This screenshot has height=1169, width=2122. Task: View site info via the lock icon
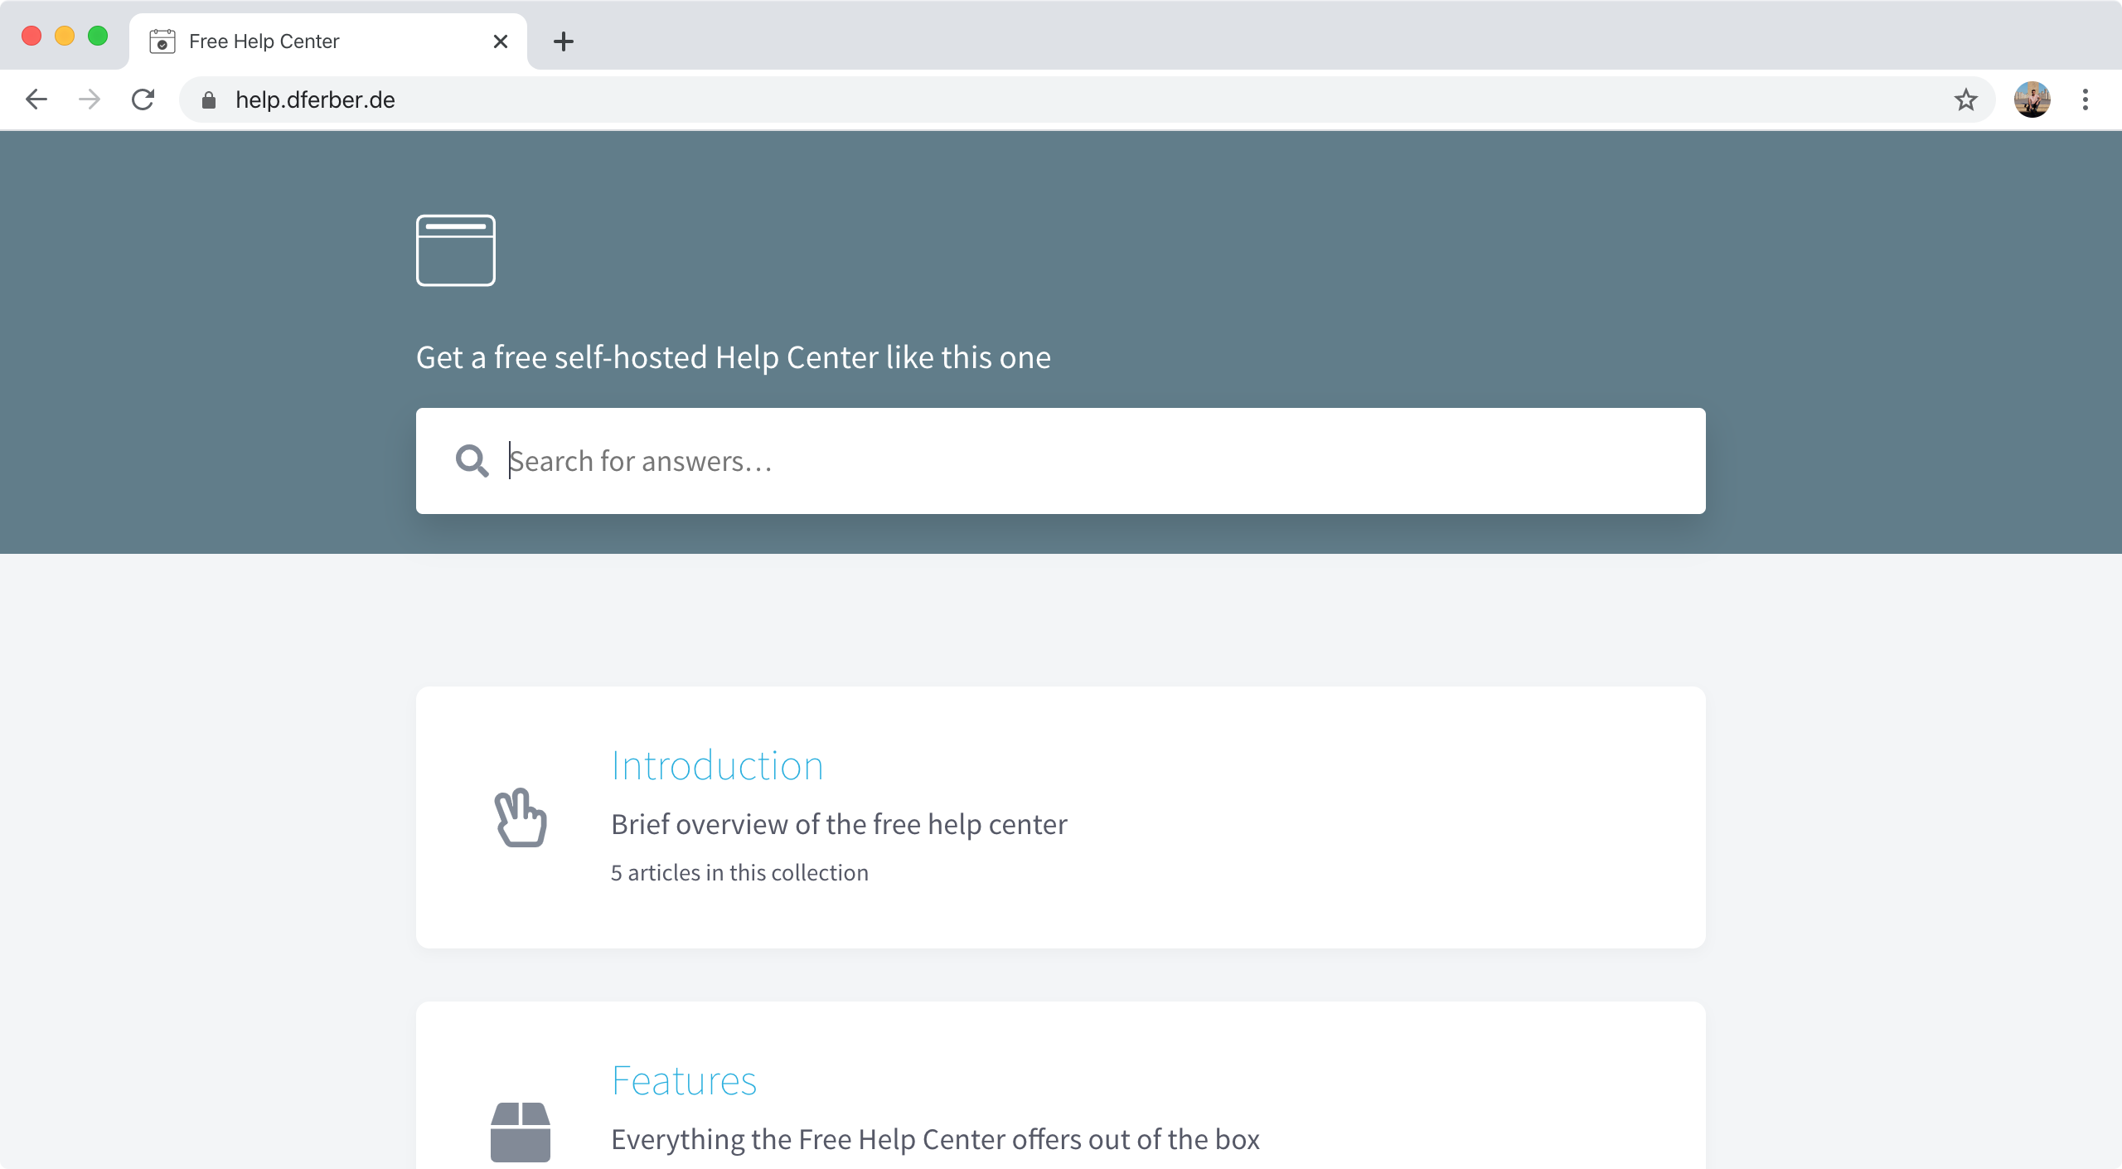(x=209, y=100)
